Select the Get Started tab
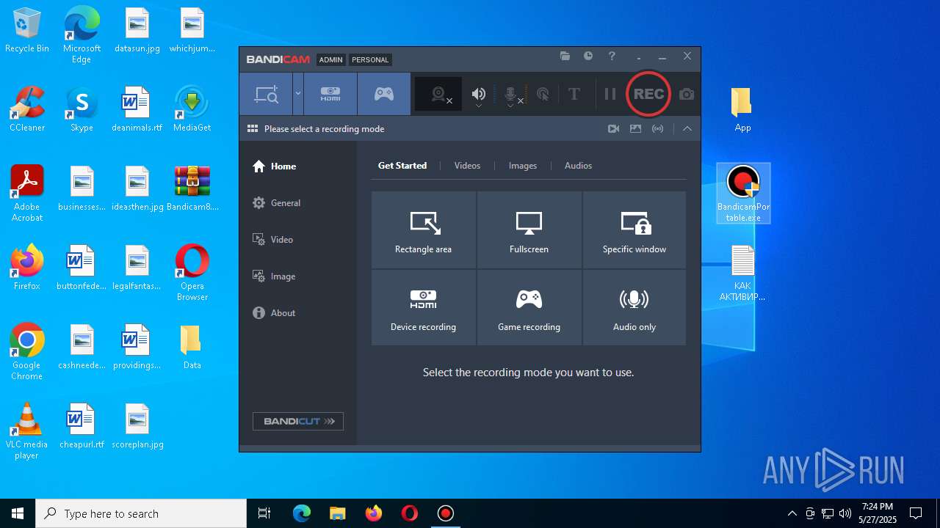Viewport: 940px width, 528px height. tap(402, 166)
